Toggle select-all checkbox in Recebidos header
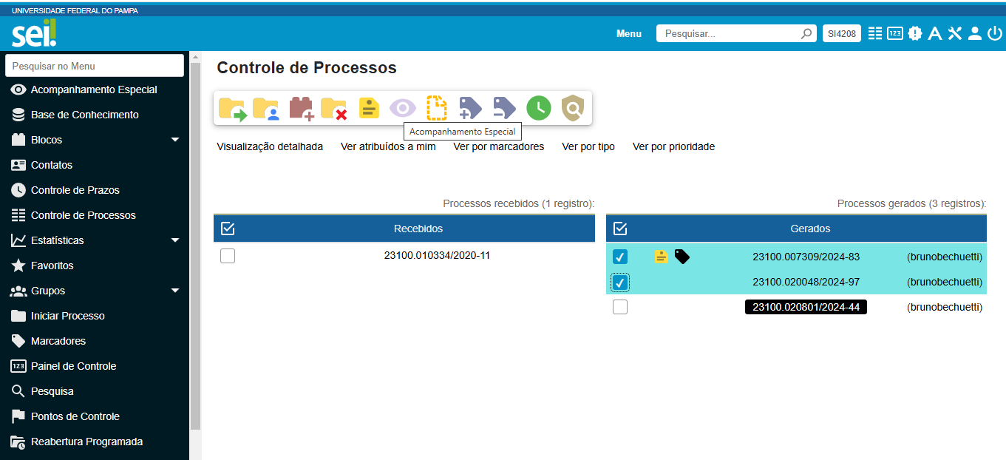 click(228, 229)
